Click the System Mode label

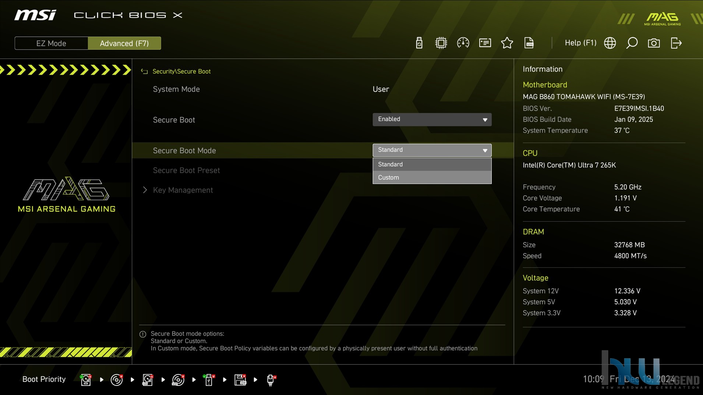[176, 89]
